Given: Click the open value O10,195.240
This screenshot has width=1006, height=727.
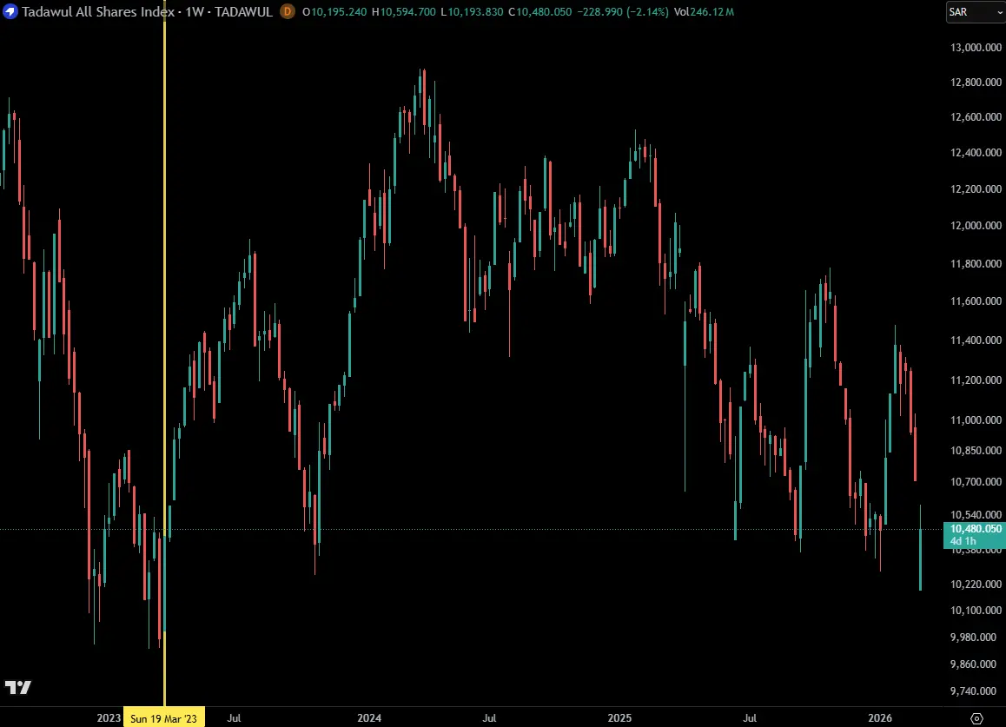Looking at the screenshot, I should coord(334,11).
